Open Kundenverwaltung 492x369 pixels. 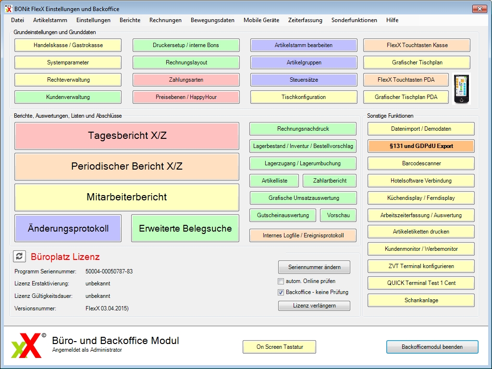click(x=68, y=97)
